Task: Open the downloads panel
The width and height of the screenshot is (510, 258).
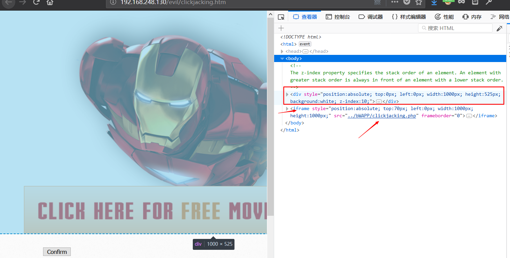Action: 434,2
